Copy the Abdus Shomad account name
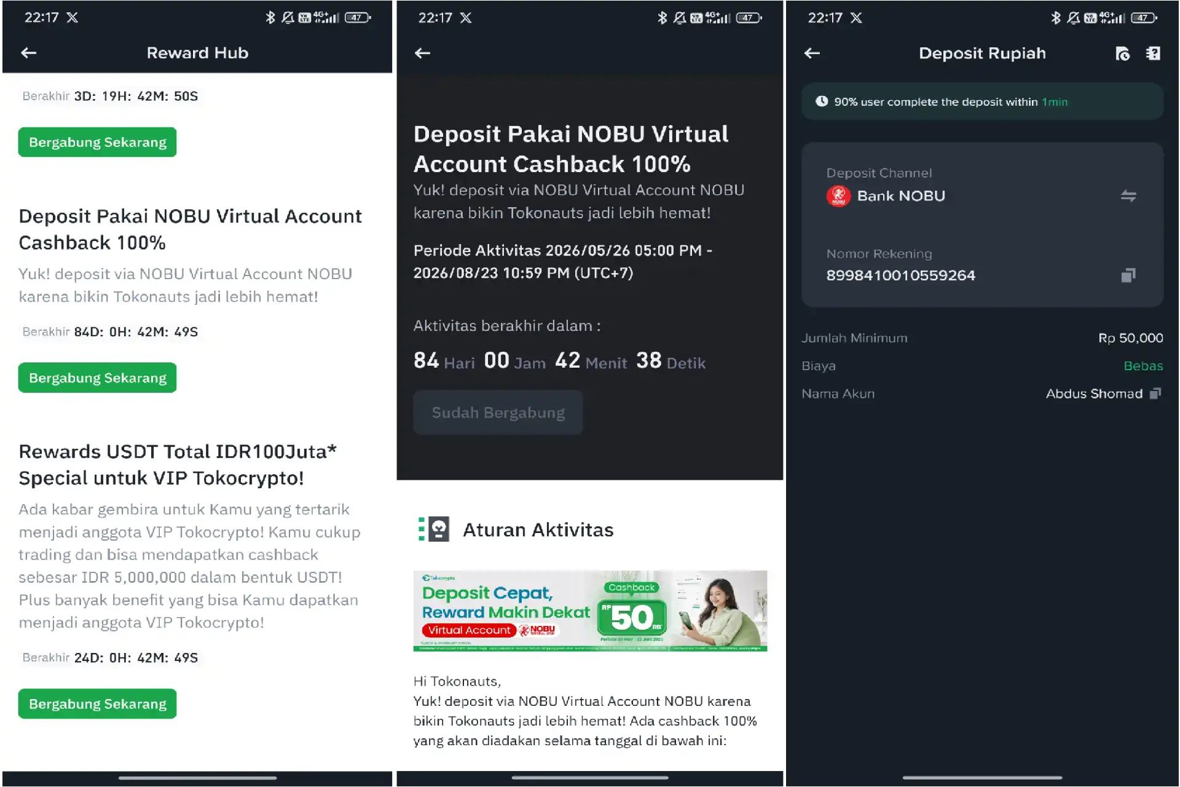The image size is (1180, 787). pyautogui.click(x=1155, y=393)
